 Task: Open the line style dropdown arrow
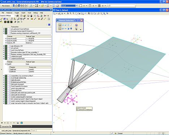(x=96, y=6)
